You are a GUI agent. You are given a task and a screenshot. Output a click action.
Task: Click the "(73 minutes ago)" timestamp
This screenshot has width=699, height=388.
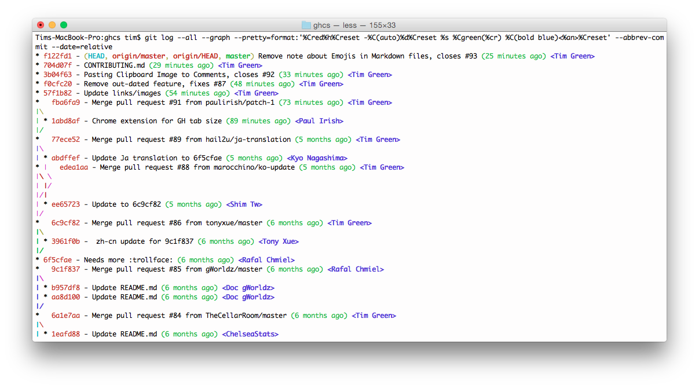pos(312,103)
